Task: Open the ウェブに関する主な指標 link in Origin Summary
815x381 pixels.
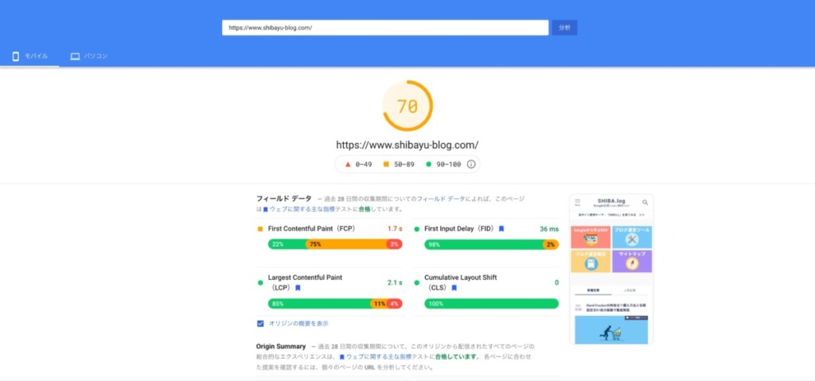Action: pyautogui.click(x=378, y=356)
